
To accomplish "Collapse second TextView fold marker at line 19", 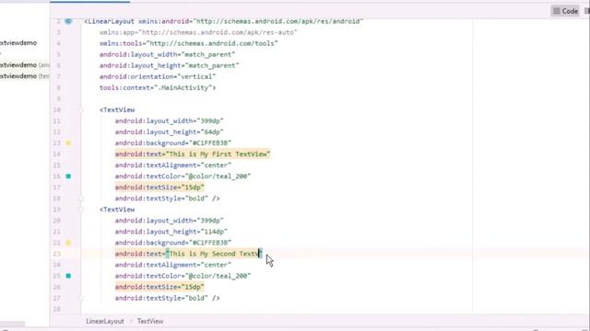I will pyautogui.click(x=81, y=210).
